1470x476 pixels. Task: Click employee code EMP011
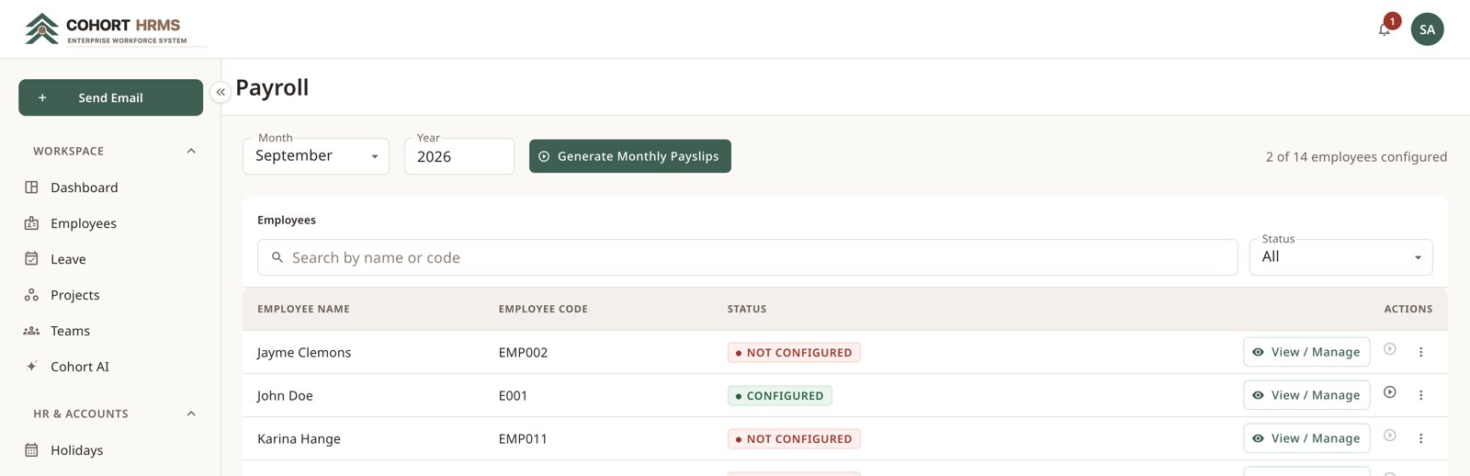[523, 439]
